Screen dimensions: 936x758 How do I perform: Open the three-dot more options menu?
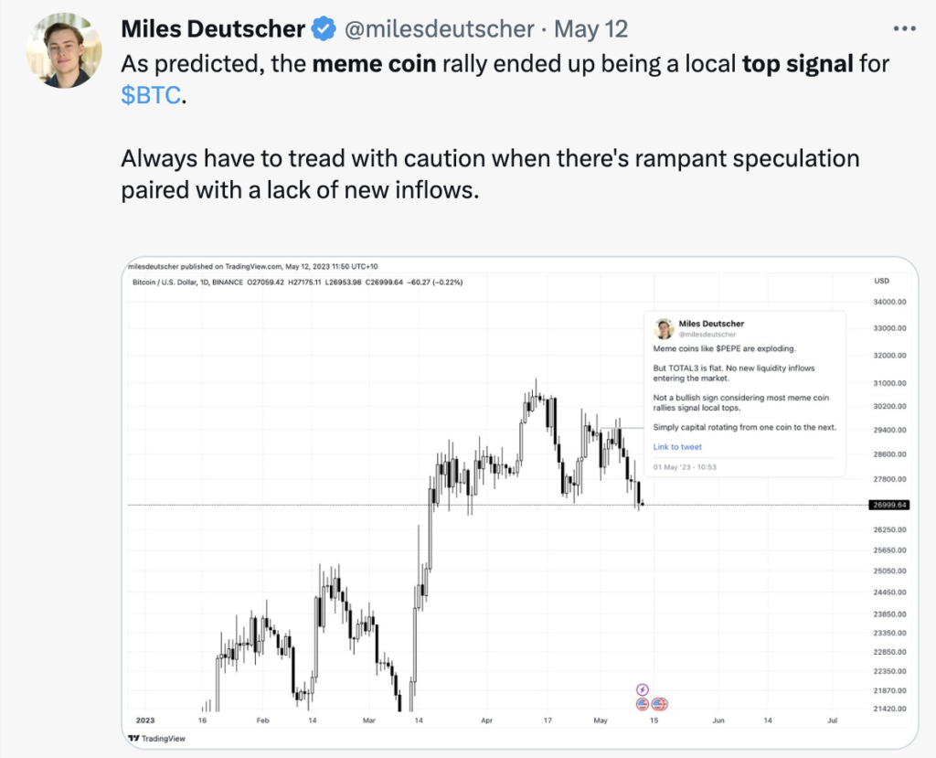click(x=904, y=28)
